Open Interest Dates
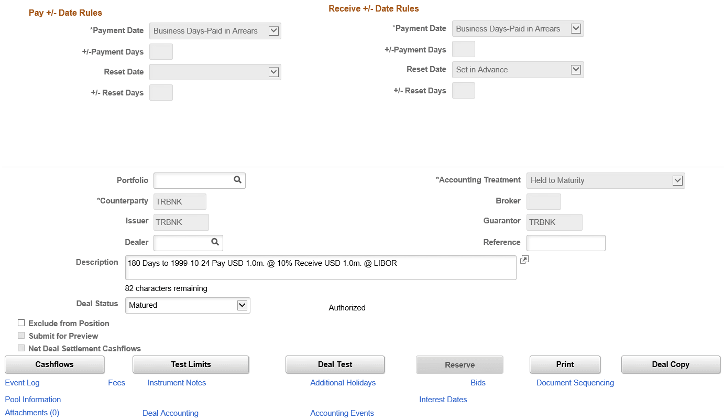 [x=443, y=399]
